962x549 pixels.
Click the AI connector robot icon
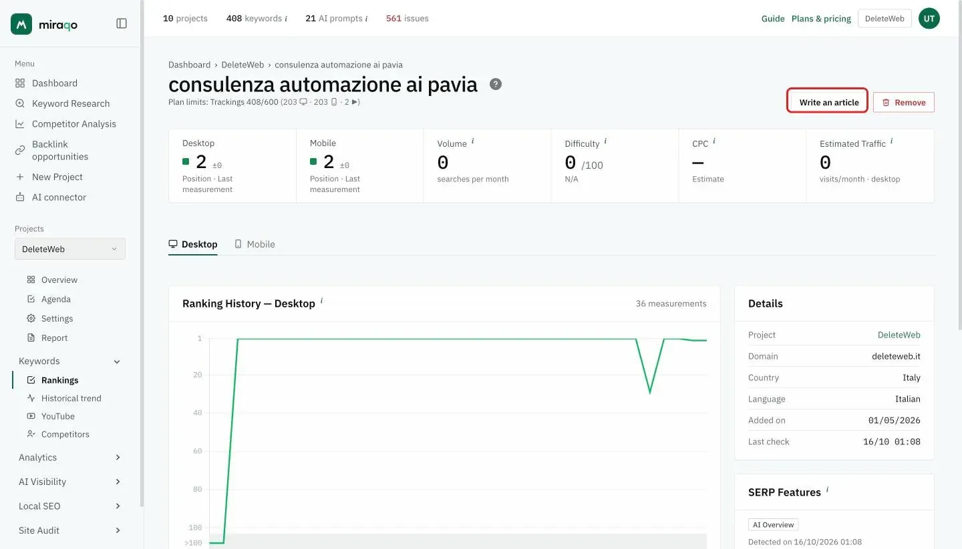coord(20,197)
